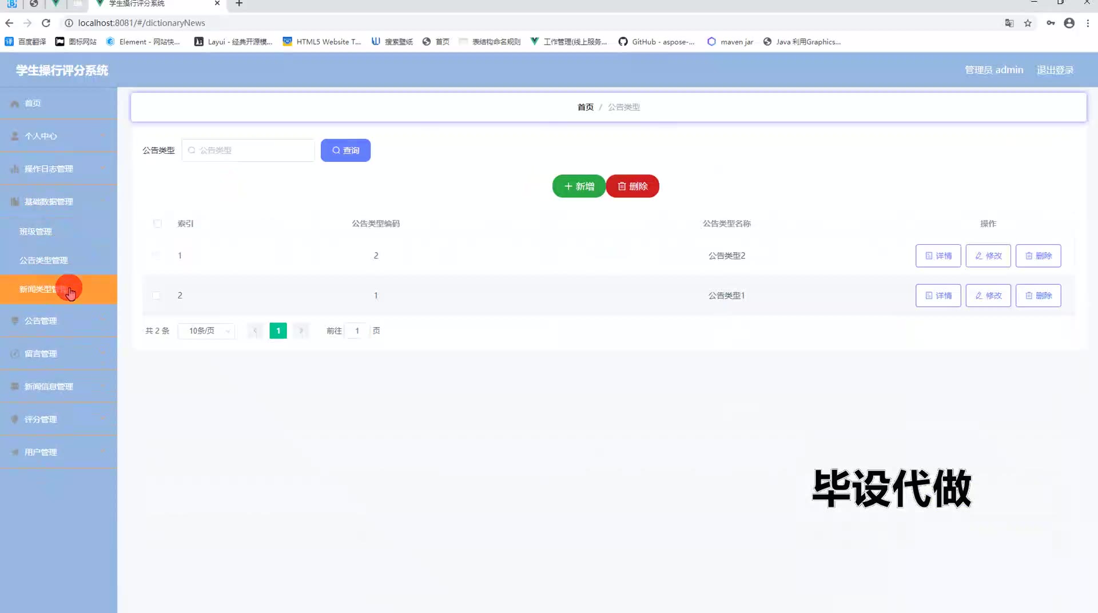Open the saved passwords key icon

[1051, 23]
